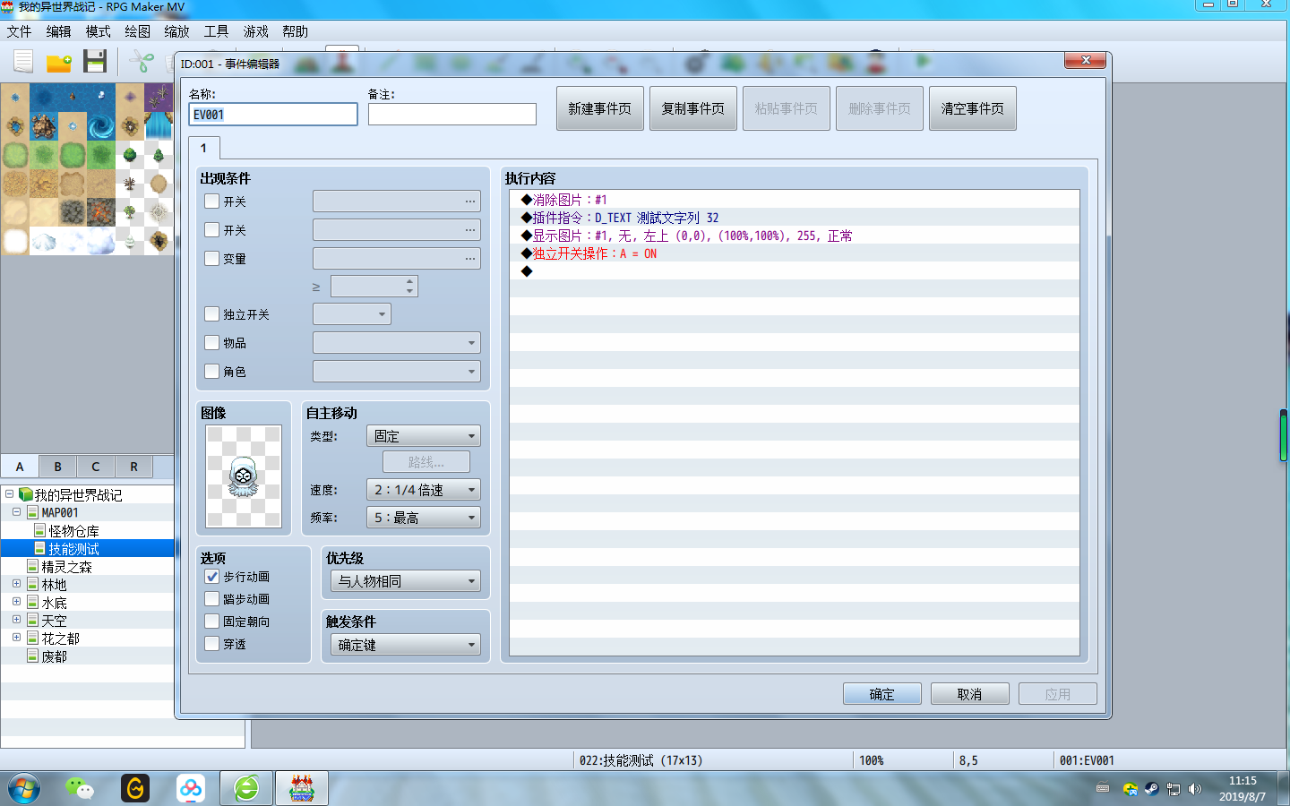
Task: Open the 文件 menu
Action: 19,31
